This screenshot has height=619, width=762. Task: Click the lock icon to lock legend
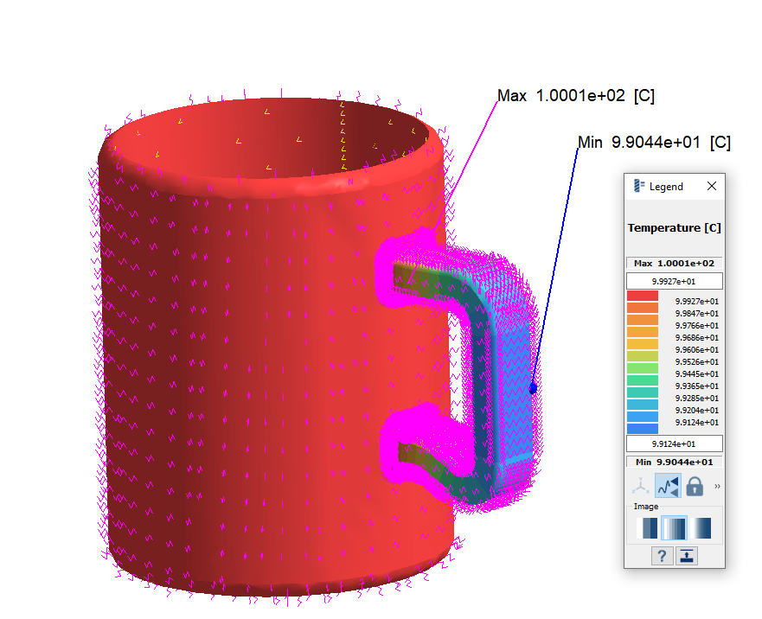click(x=695, y=487)
